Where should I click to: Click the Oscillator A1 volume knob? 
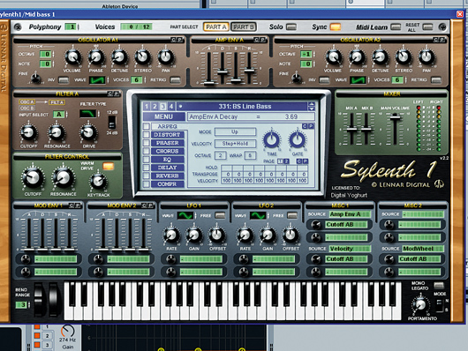point(72,56)
